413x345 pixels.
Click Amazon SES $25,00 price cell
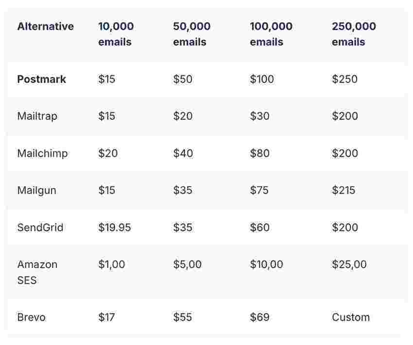349,264
